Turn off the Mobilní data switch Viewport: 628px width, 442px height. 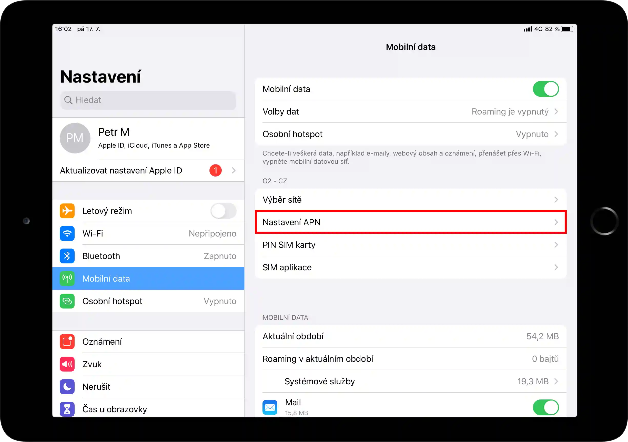[545, 89]
